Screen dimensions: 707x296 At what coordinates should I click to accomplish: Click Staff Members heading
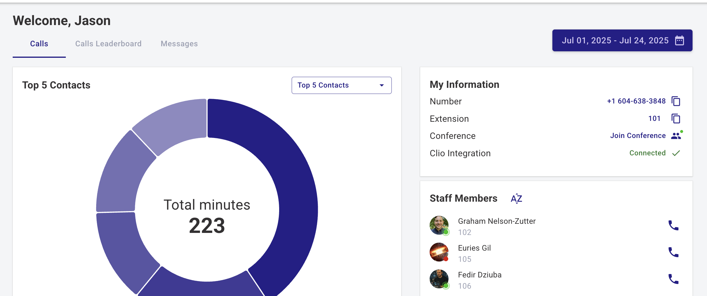click(463, 198)
